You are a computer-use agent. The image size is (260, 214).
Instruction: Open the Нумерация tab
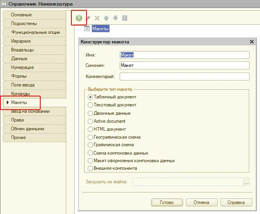34,67
